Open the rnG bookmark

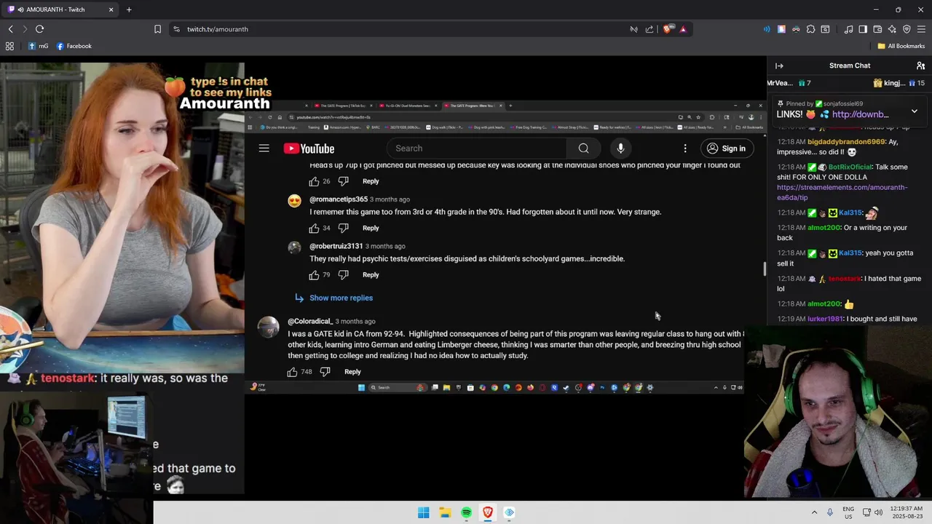click(39, 46)
